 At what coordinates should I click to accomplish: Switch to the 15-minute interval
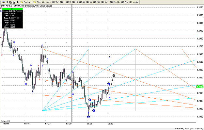point(75,2)
